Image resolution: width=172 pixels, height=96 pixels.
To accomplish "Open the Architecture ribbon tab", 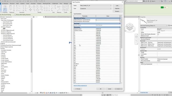I will pyautogui.click(x=5, y=3).
